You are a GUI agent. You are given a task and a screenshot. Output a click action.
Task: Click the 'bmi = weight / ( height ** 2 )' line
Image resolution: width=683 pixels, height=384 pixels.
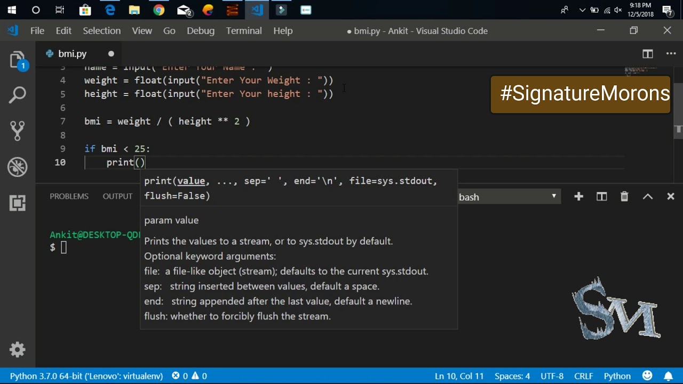[x=167, y=121]
